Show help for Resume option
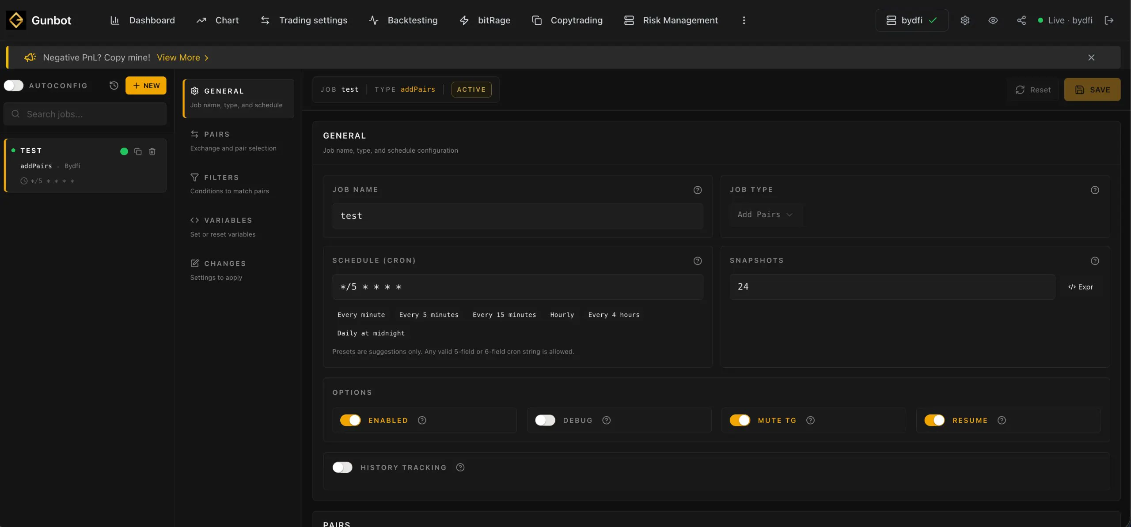Viewport: 1131px width, 527px height. click(x=1002, y=420)
